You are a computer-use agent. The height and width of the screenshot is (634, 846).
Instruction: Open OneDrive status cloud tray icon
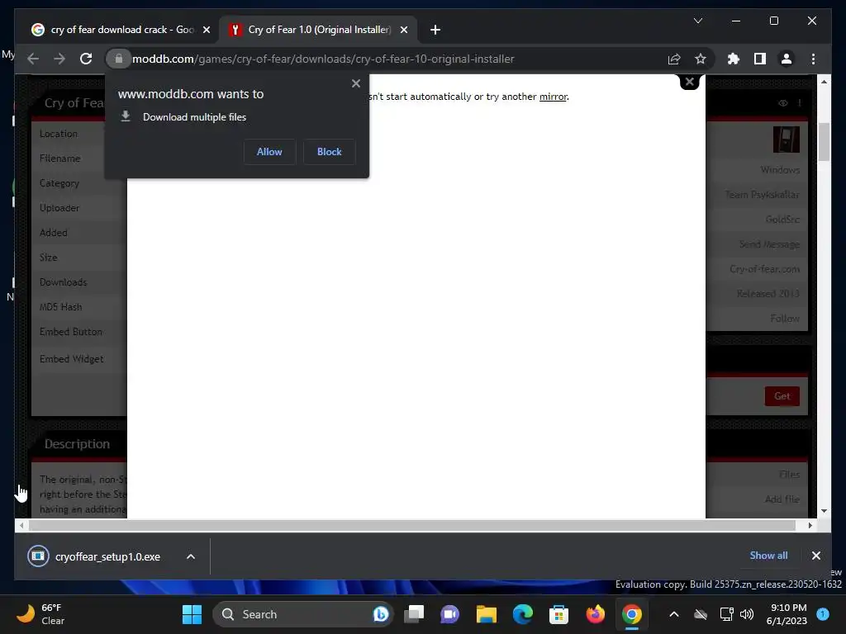click(x=701, y=614)
